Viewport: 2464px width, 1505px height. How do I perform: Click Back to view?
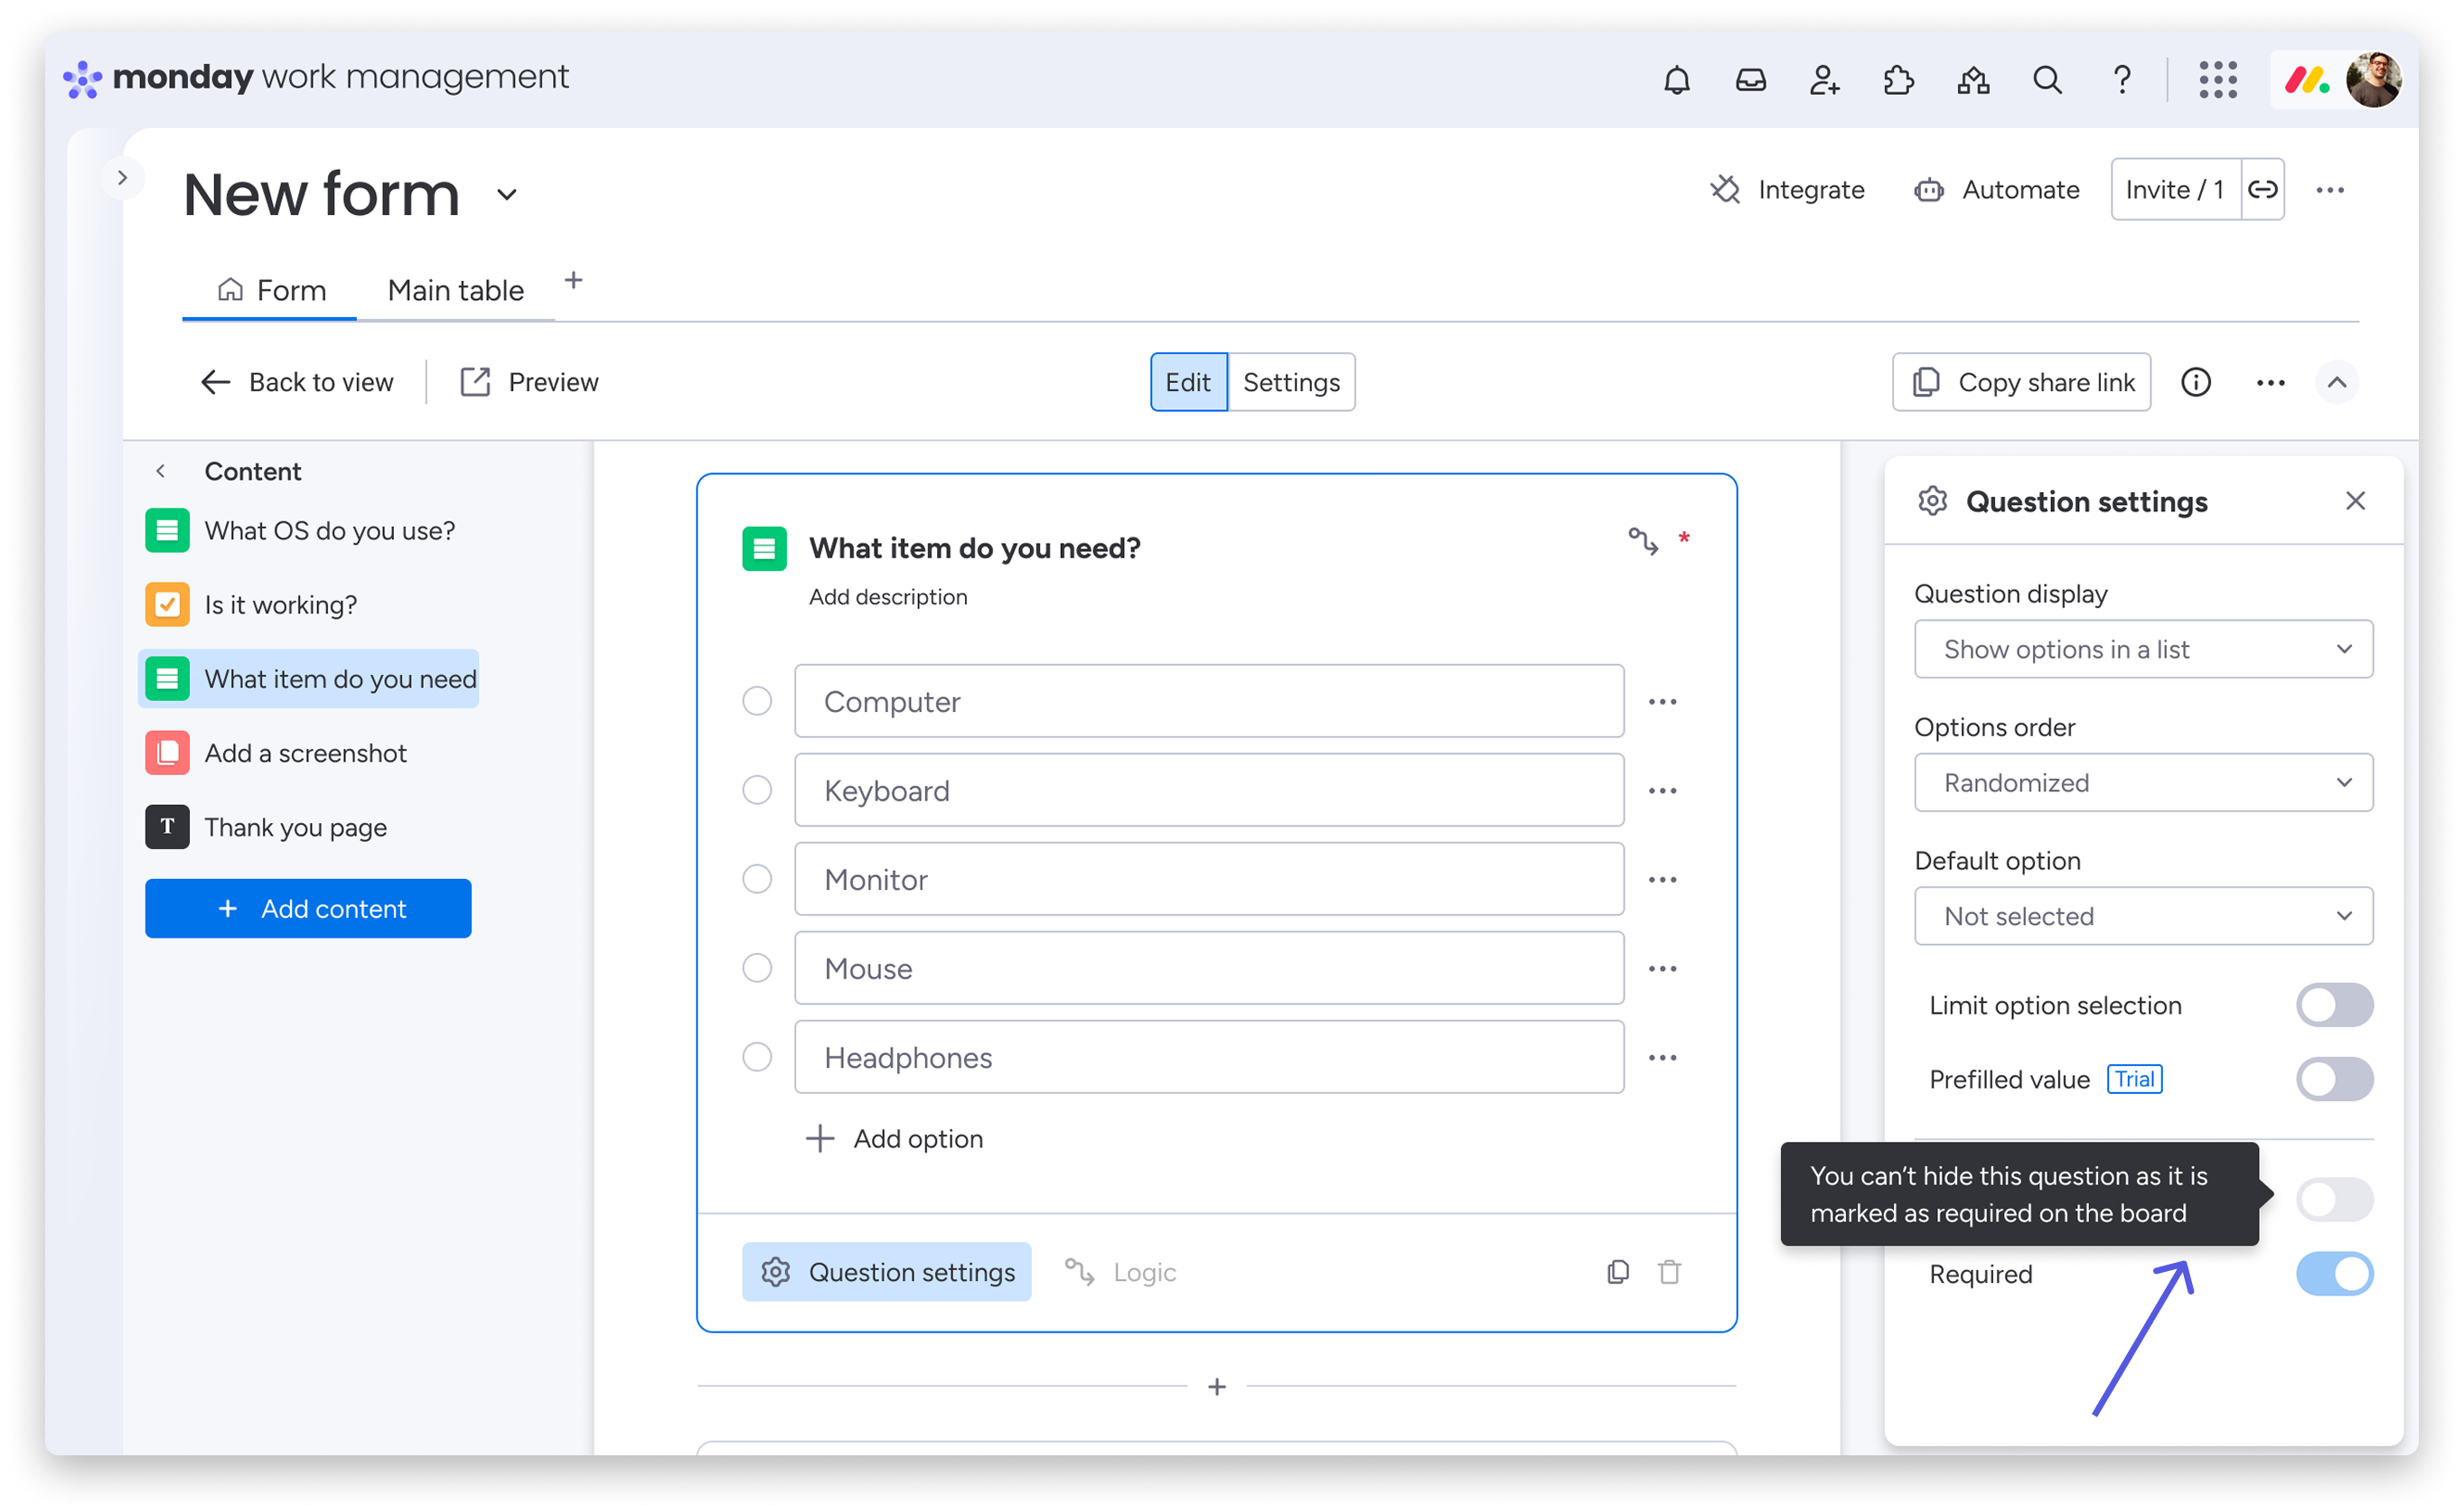point(297,382)
